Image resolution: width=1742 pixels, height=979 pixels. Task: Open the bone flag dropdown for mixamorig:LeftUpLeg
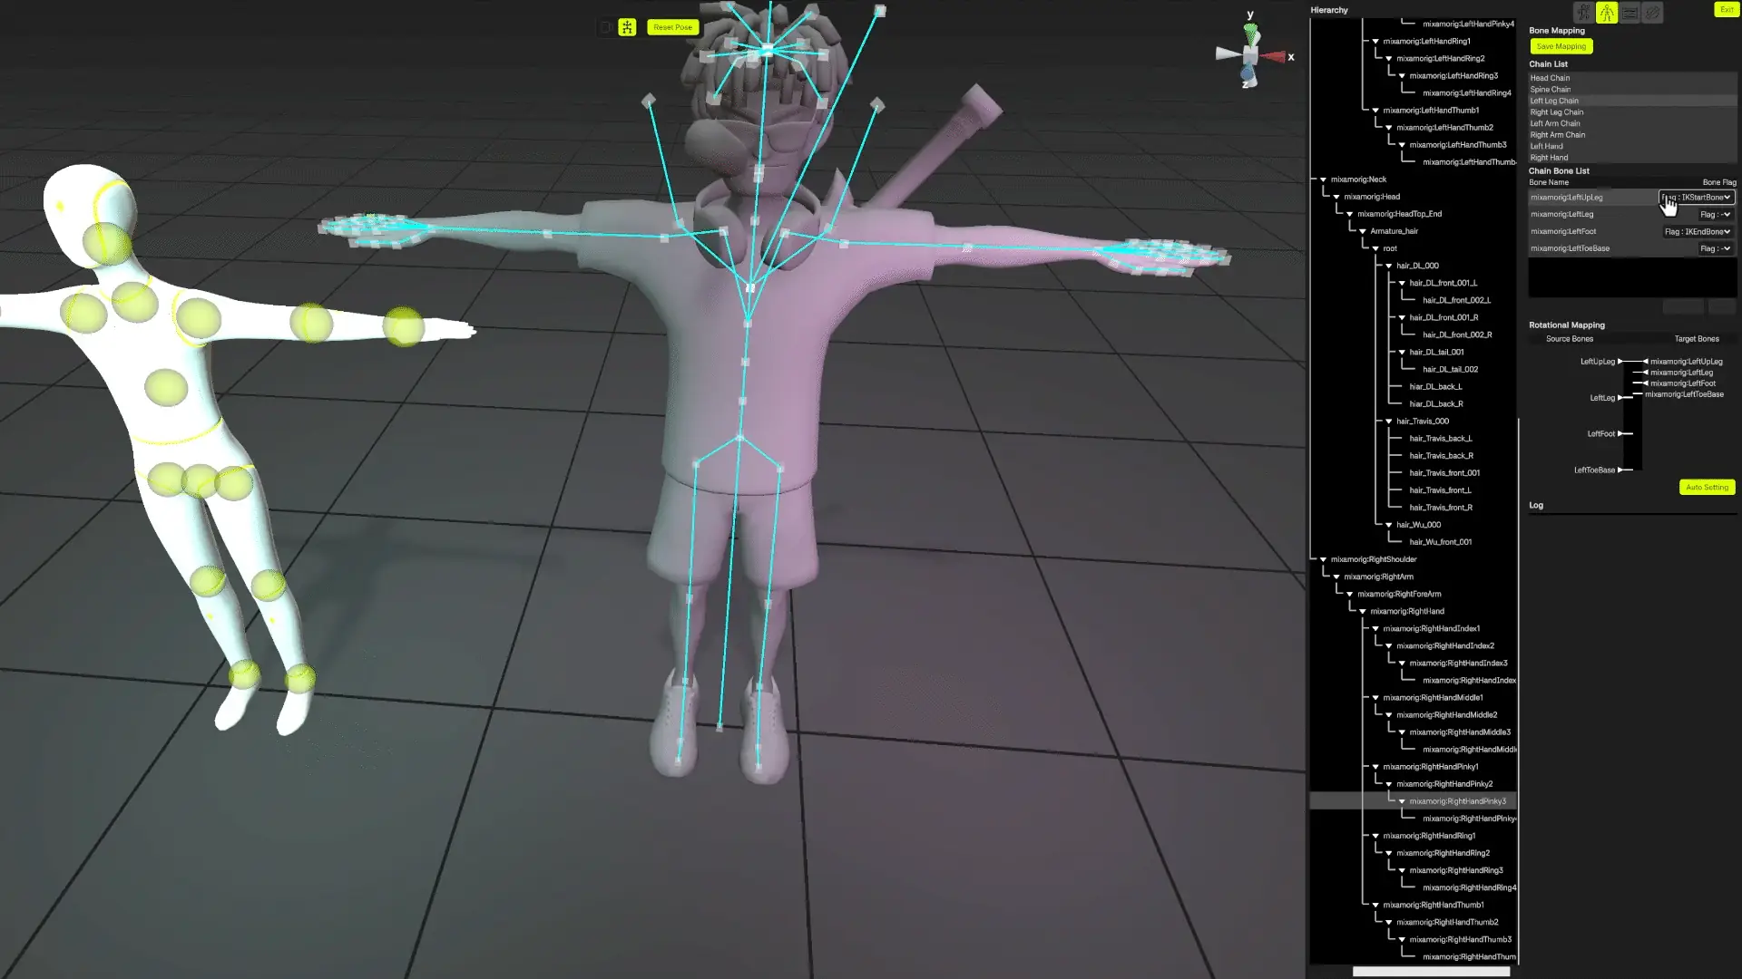coord(1697,197)
